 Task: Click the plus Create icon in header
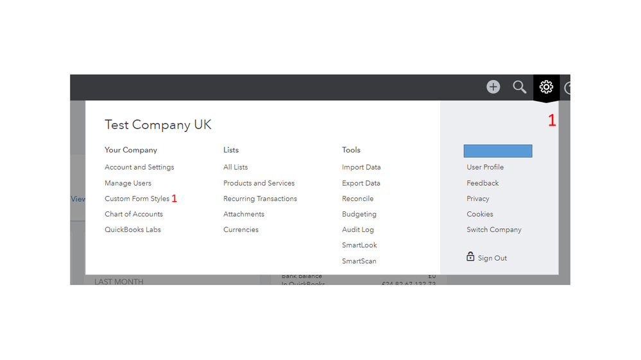point(493,87)
